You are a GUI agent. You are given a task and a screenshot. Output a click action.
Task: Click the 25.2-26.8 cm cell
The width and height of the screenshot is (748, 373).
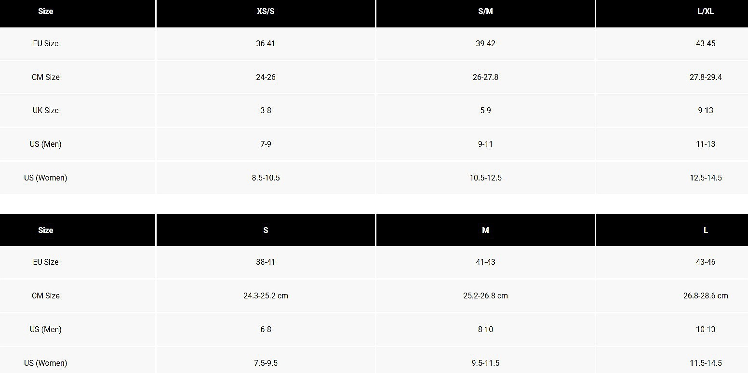[x=485, y=296]
